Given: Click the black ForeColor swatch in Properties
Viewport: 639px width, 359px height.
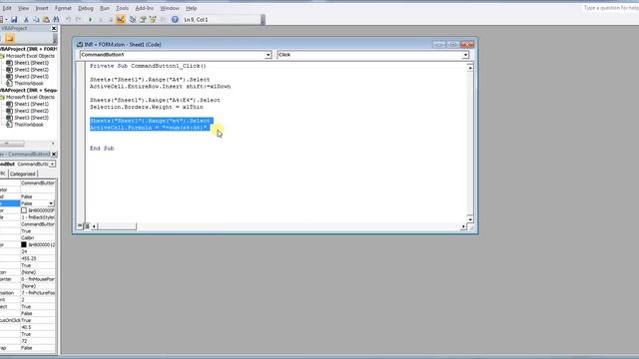Looking at the screenshot, I should pos(24,244).
